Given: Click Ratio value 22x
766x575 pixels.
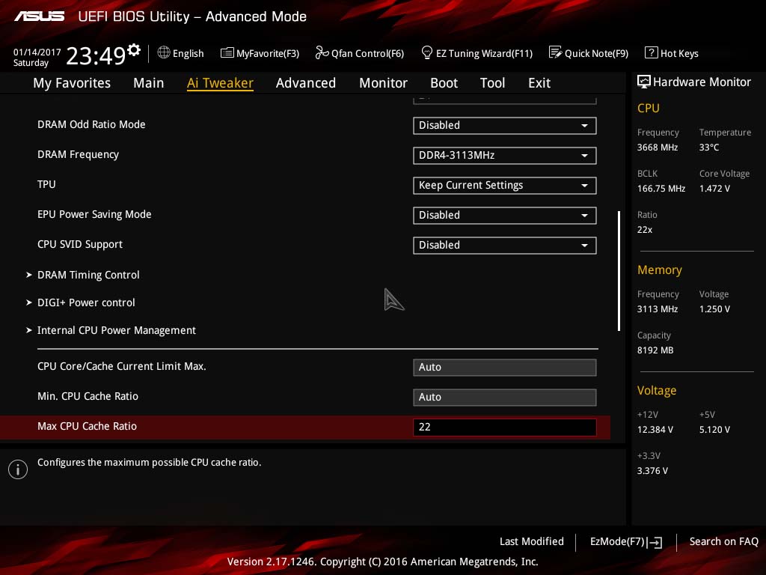Looking at the screenshot, I should click(x=644, y=230).
